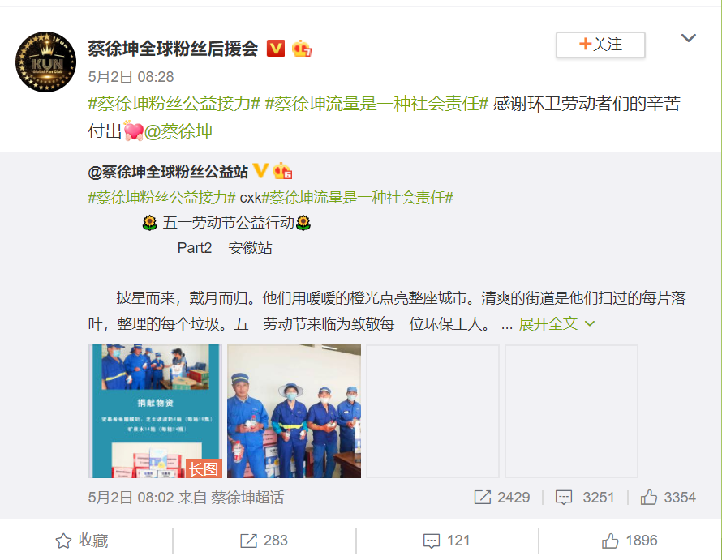Click the yellow V badge of 蔡徐坤全球粉丝公益站
The height and width of the screenshot is (560, 722).
pos(260,171)
